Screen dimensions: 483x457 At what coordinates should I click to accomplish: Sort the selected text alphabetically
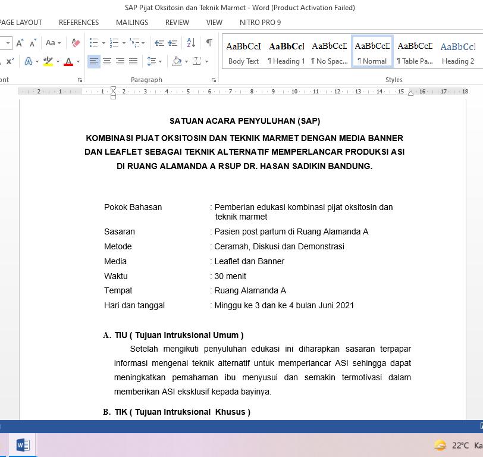(x=191, y=43)
